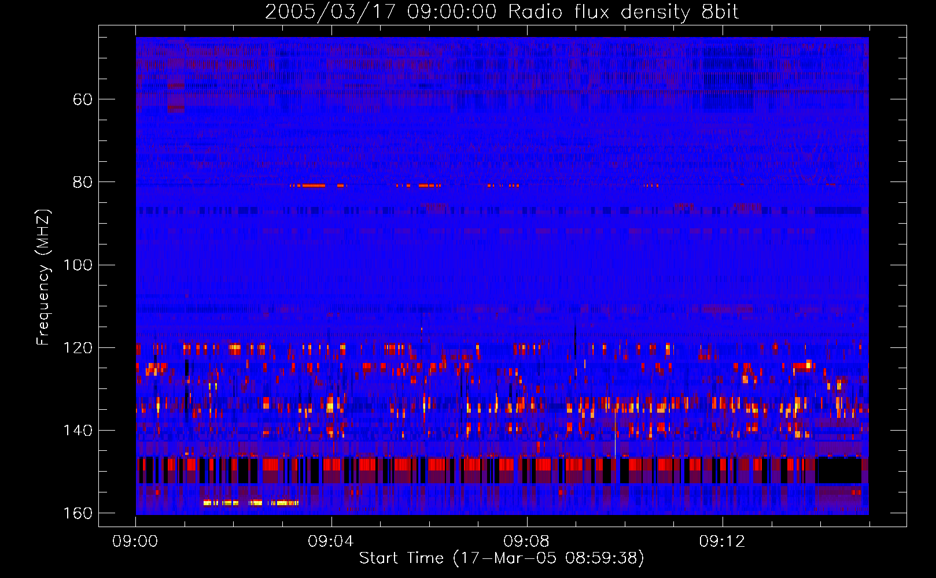Click the plot title '2005/03/17 09:00:00 Radio flux density 8bit'
The width and height of the screenshot is (936, 578).
502,12
